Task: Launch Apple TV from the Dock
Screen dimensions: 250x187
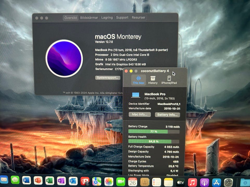Action: 180,182
